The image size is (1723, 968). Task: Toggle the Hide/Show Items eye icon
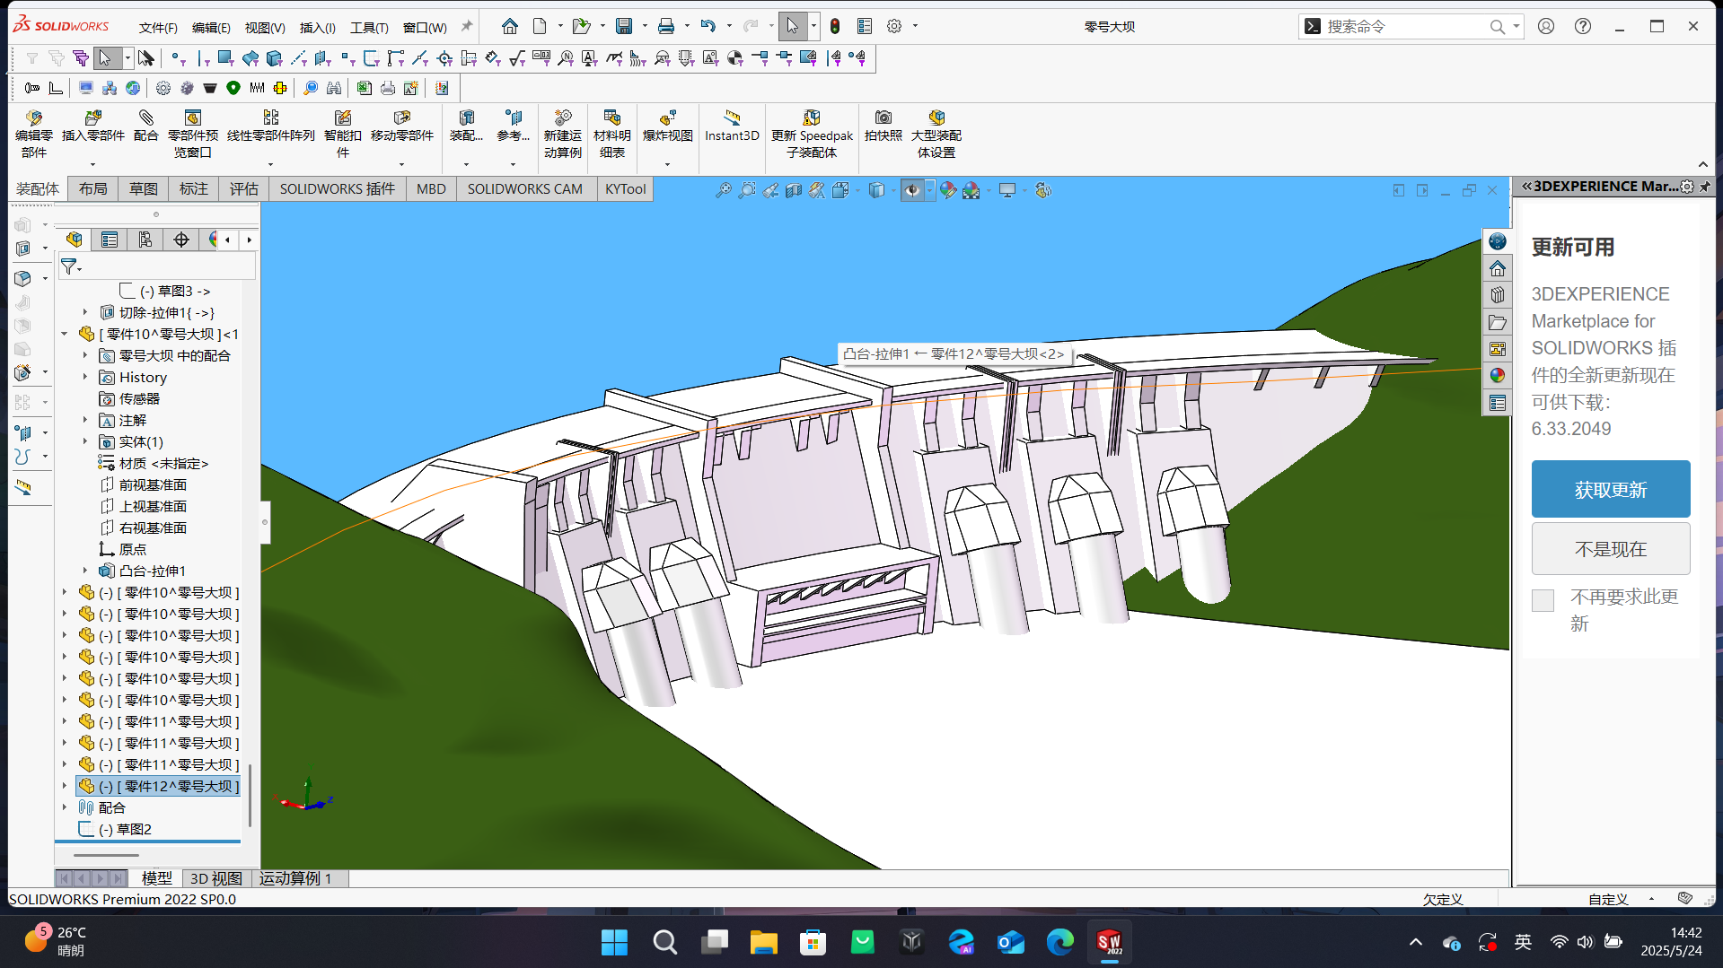pos(912,190)
